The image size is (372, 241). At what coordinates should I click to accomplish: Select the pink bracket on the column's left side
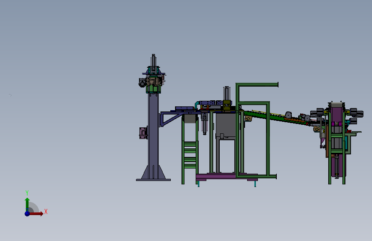[143, 133]
